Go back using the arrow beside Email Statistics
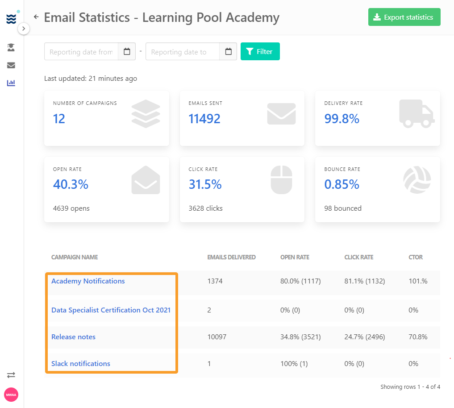This screenshot has width=454, height=408. (36, 17)
